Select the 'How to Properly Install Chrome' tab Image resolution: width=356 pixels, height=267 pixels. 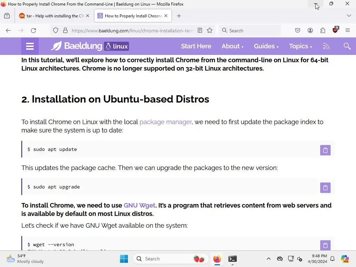pyautogui.click(x=133, y=16)
